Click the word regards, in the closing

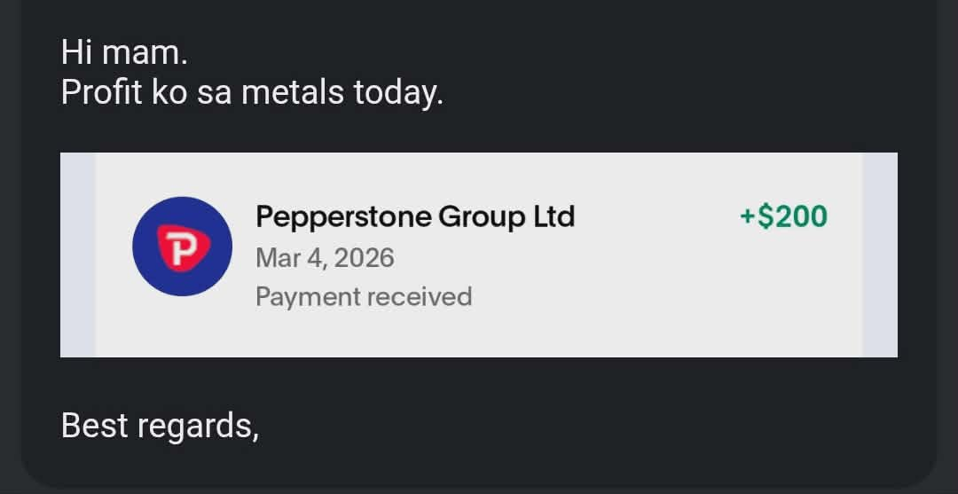[x=199, y=427]
